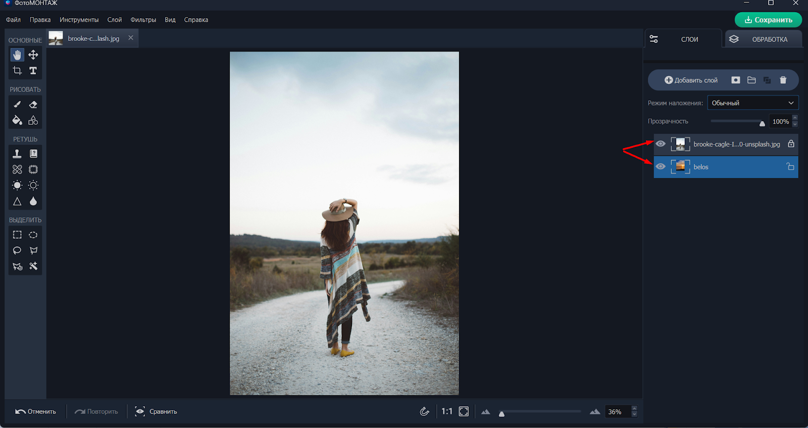Image resolution: width=808 pixels, height=428 pixels.
Task: Hide the belos layer with eye
Action: click(x=661, y=167)
